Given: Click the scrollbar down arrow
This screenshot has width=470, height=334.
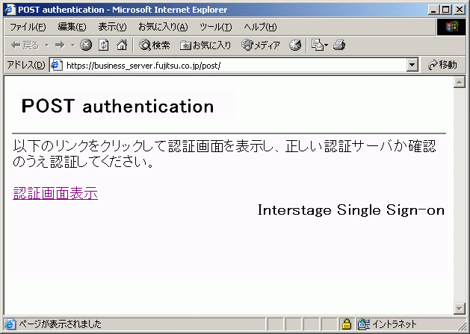Looking at the screenshot, I should tap(460, 309).
